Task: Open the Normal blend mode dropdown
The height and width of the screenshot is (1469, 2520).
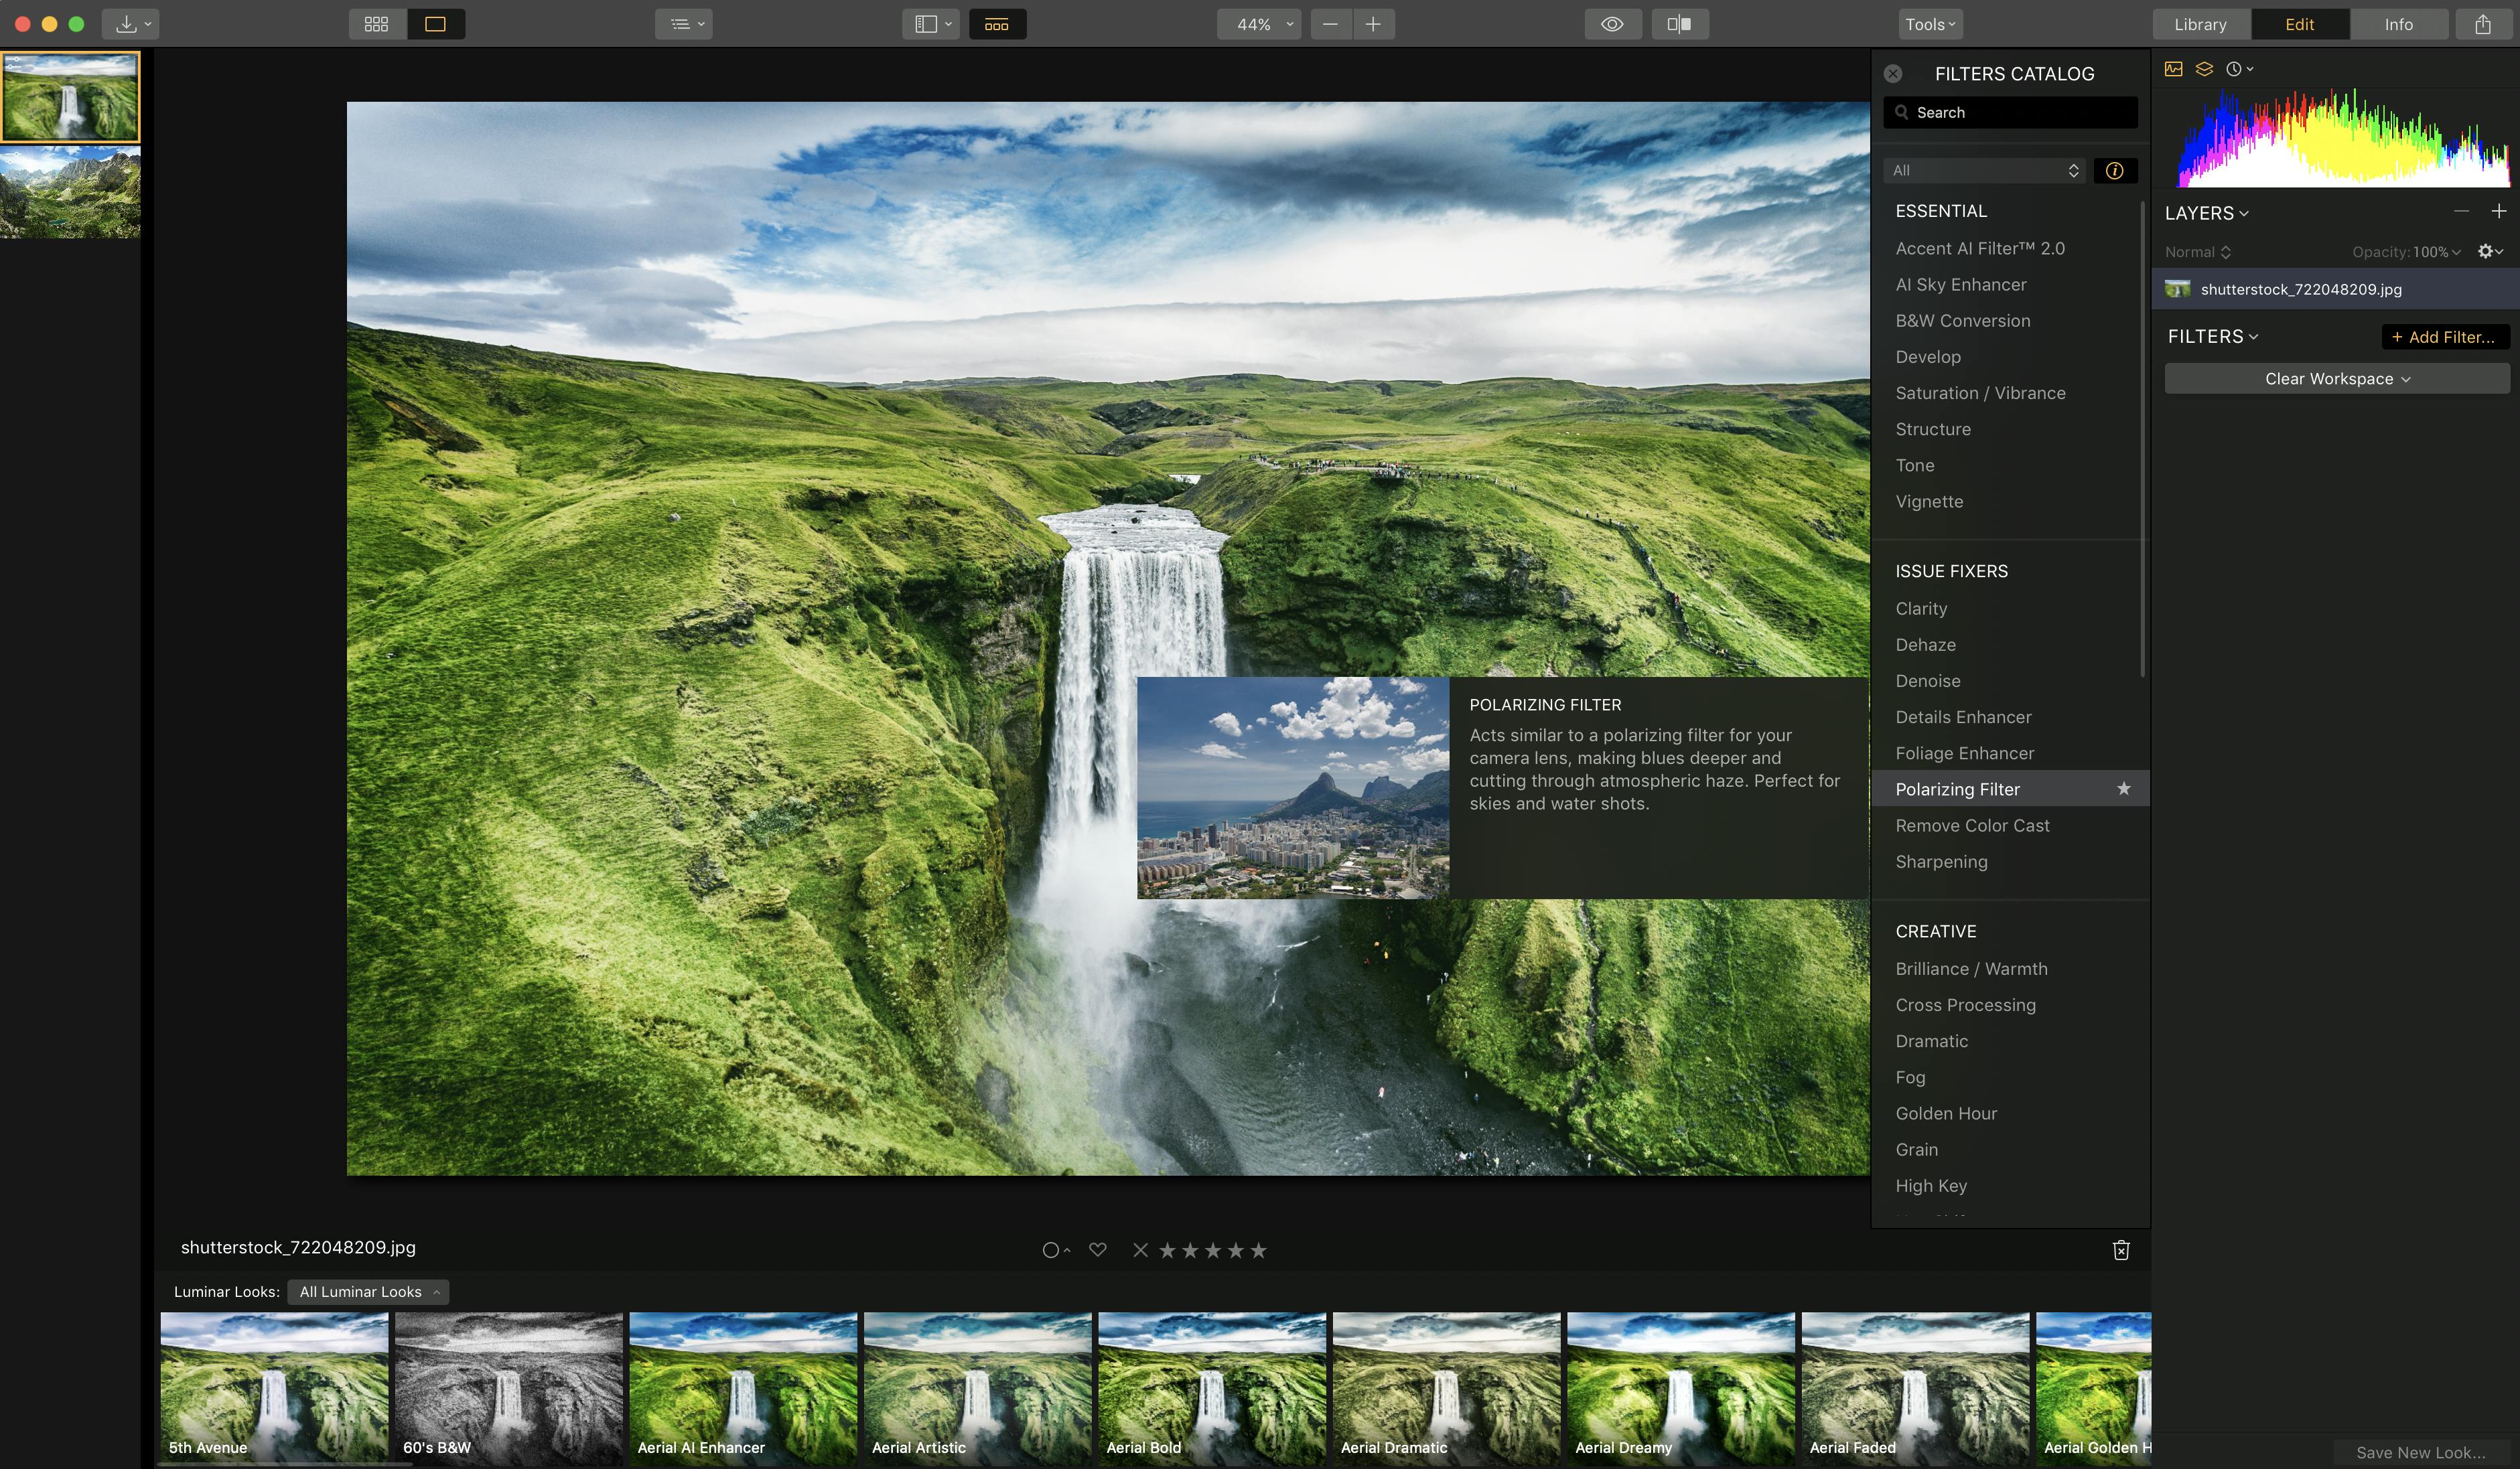Action: (2198, 252)
